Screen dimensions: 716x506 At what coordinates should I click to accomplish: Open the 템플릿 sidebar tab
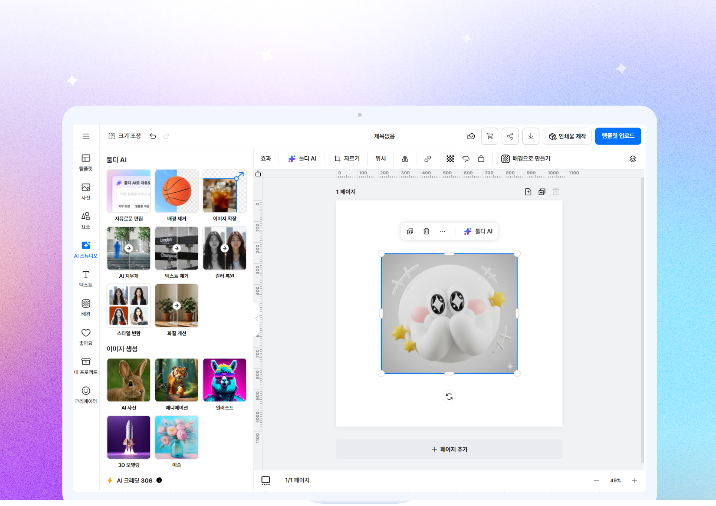click(x=86, y=162)
